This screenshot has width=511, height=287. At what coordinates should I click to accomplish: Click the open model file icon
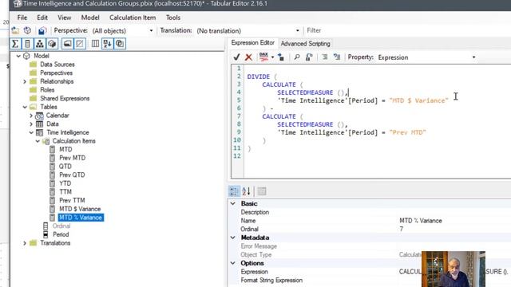pyautogui.click(x=15, y=30)
